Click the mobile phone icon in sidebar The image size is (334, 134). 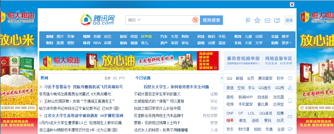coord(290,101)
